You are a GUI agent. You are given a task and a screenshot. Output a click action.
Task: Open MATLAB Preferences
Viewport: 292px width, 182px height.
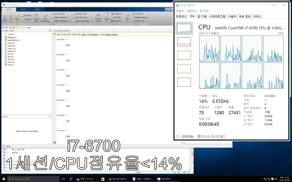(117, 14)
